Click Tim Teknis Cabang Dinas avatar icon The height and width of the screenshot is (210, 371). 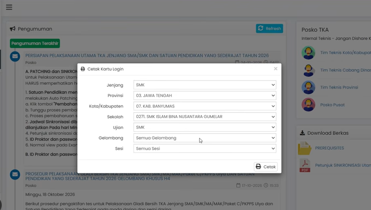tap(308, 70)
